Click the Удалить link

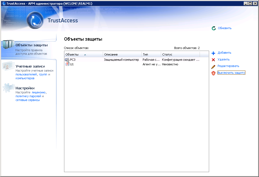point(224,59)
